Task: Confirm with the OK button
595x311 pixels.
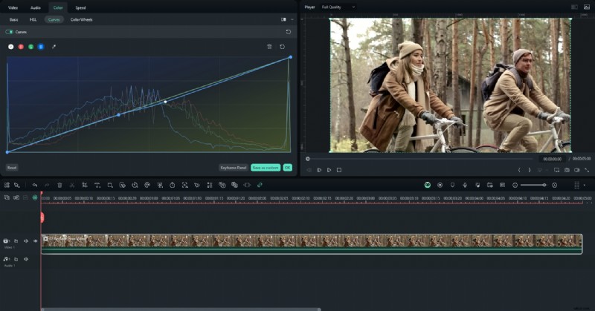Action: point(287,168)
